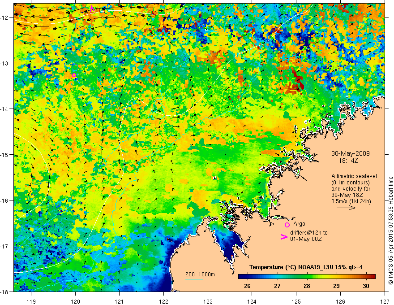The image size is (394, 305).
Task: Click the 0.5m/s velocity scale arrow
Action: pos(346,208)
